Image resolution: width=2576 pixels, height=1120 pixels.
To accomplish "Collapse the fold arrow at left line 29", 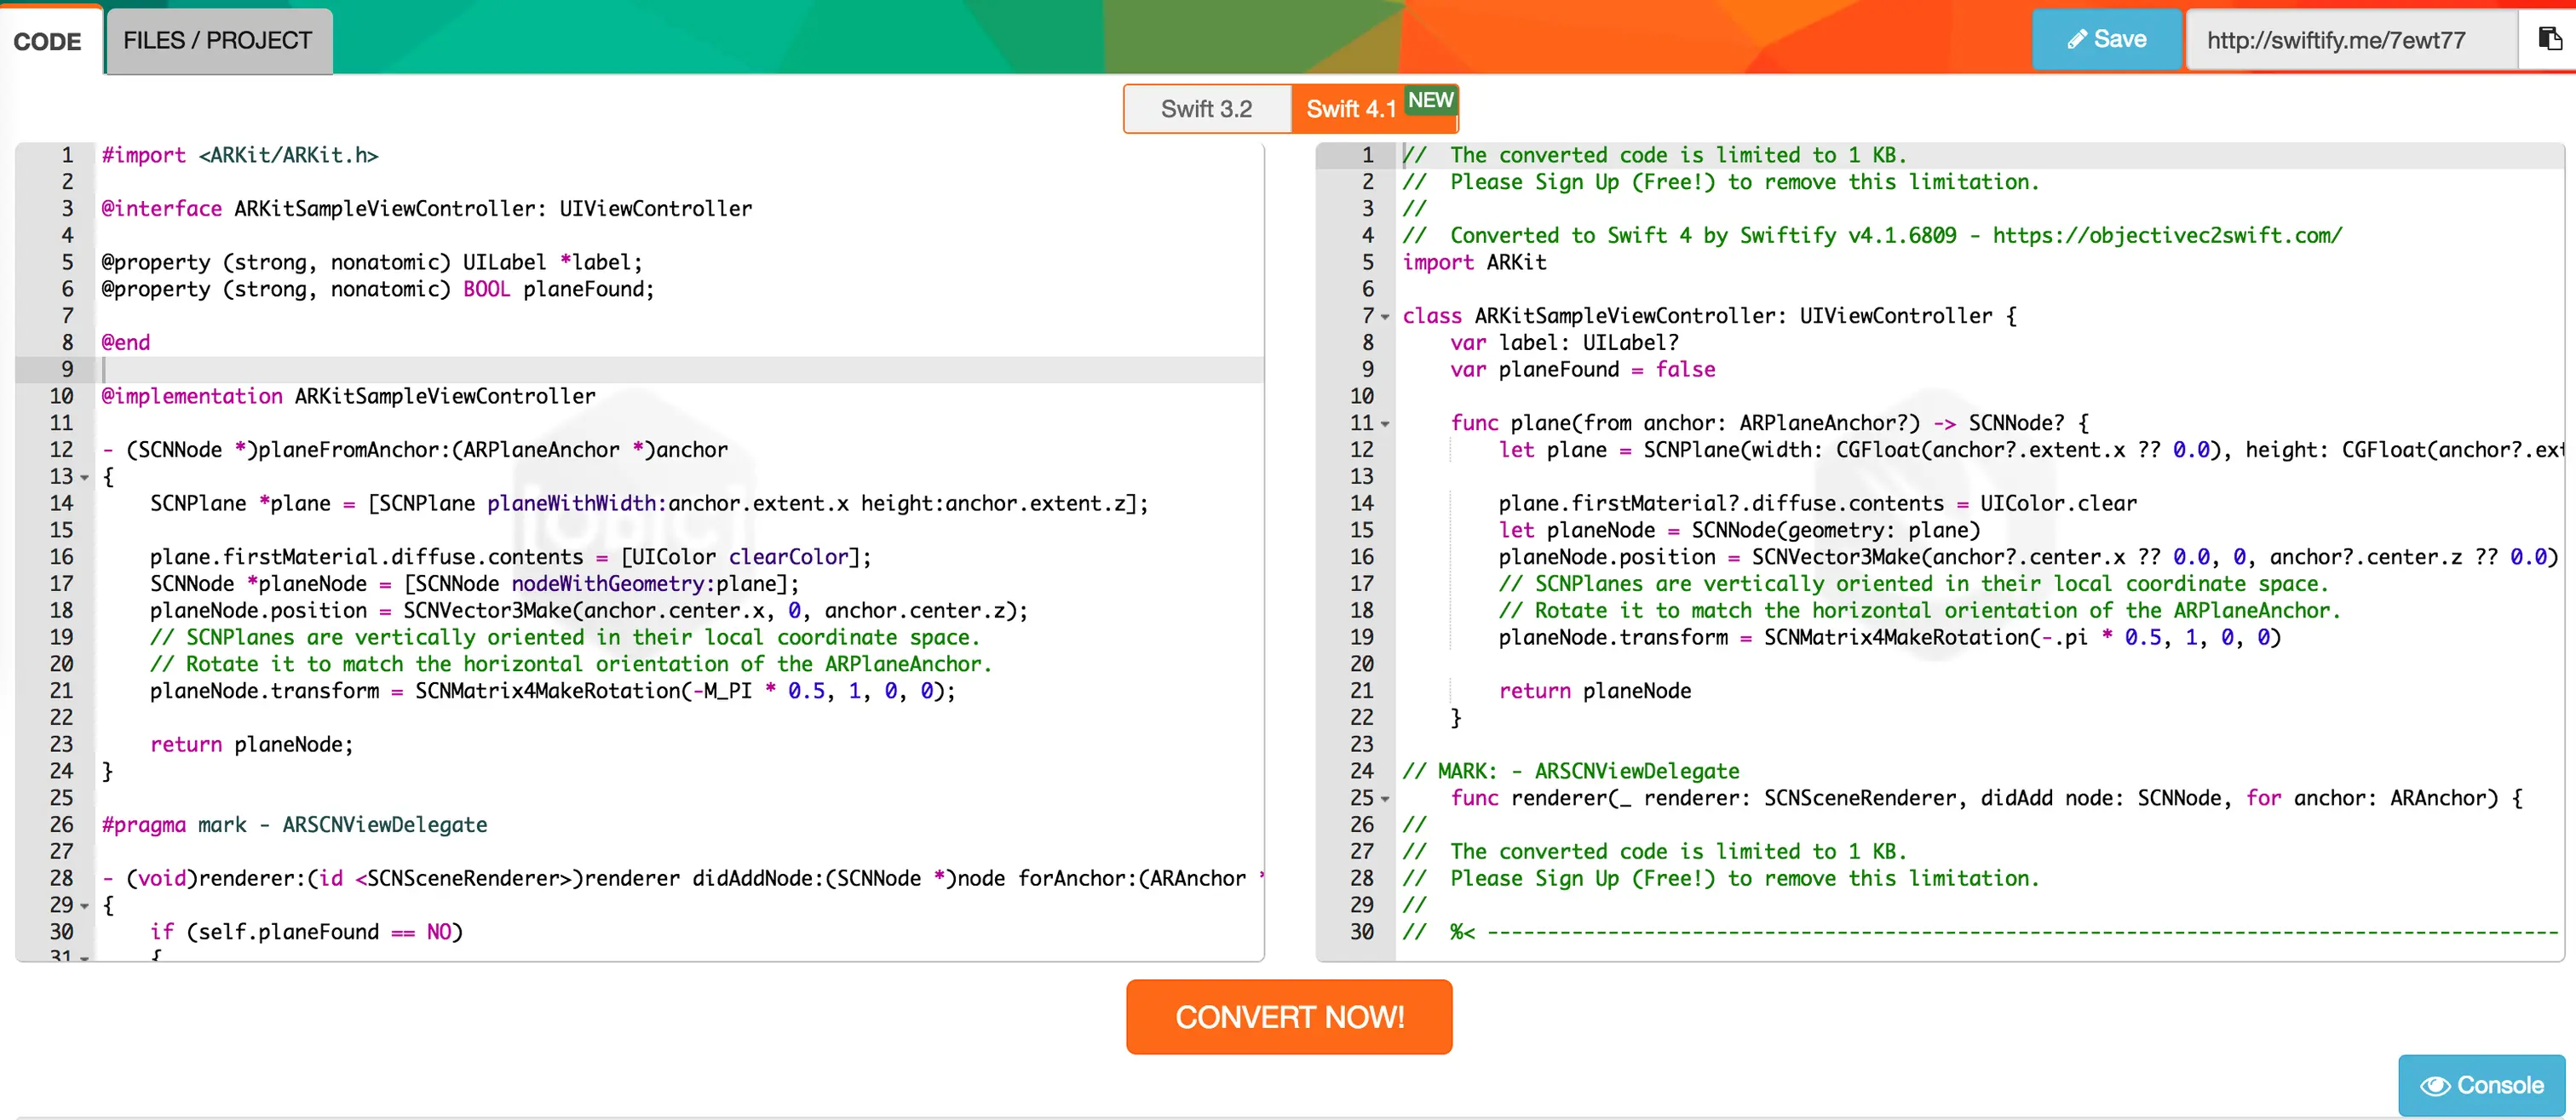I will pos(85,906).
